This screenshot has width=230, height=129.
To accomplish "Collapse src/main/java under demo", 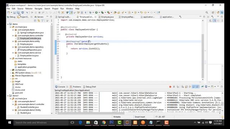I will [x=10, y=27].
